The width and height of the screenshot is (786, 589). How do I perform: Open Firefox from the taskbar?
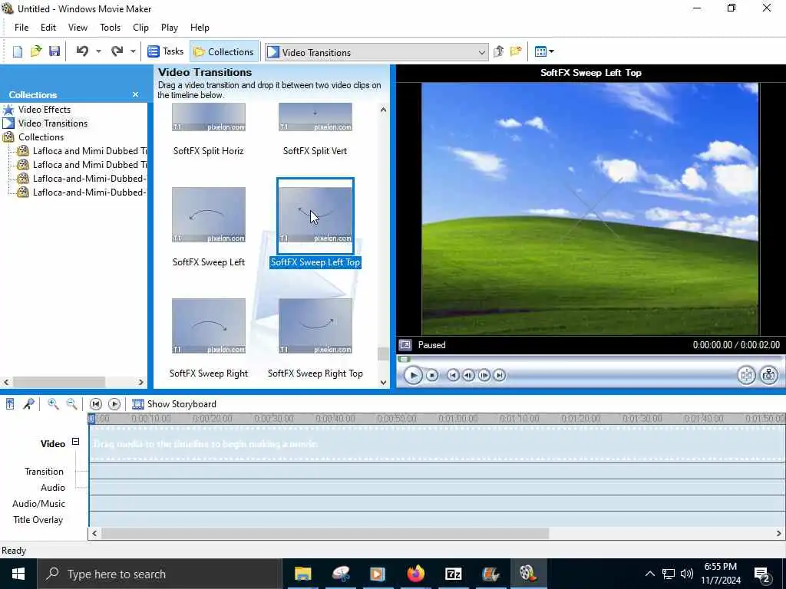point(415,574)
